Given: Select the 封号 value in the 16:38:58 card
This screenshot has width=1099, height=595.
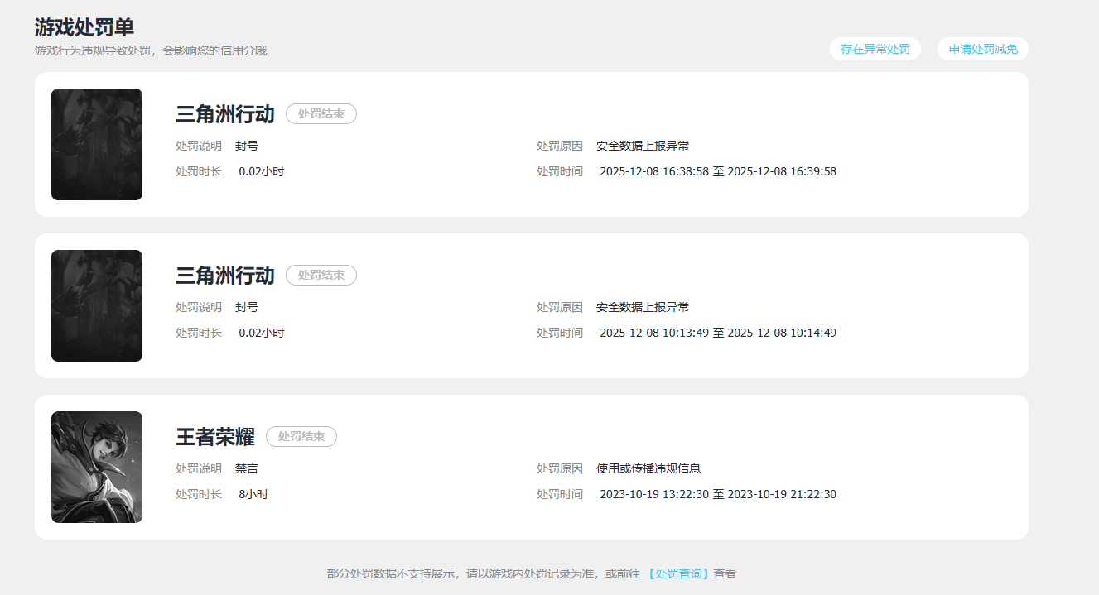Looking at the screenshot, I should [x=247, y=146].
